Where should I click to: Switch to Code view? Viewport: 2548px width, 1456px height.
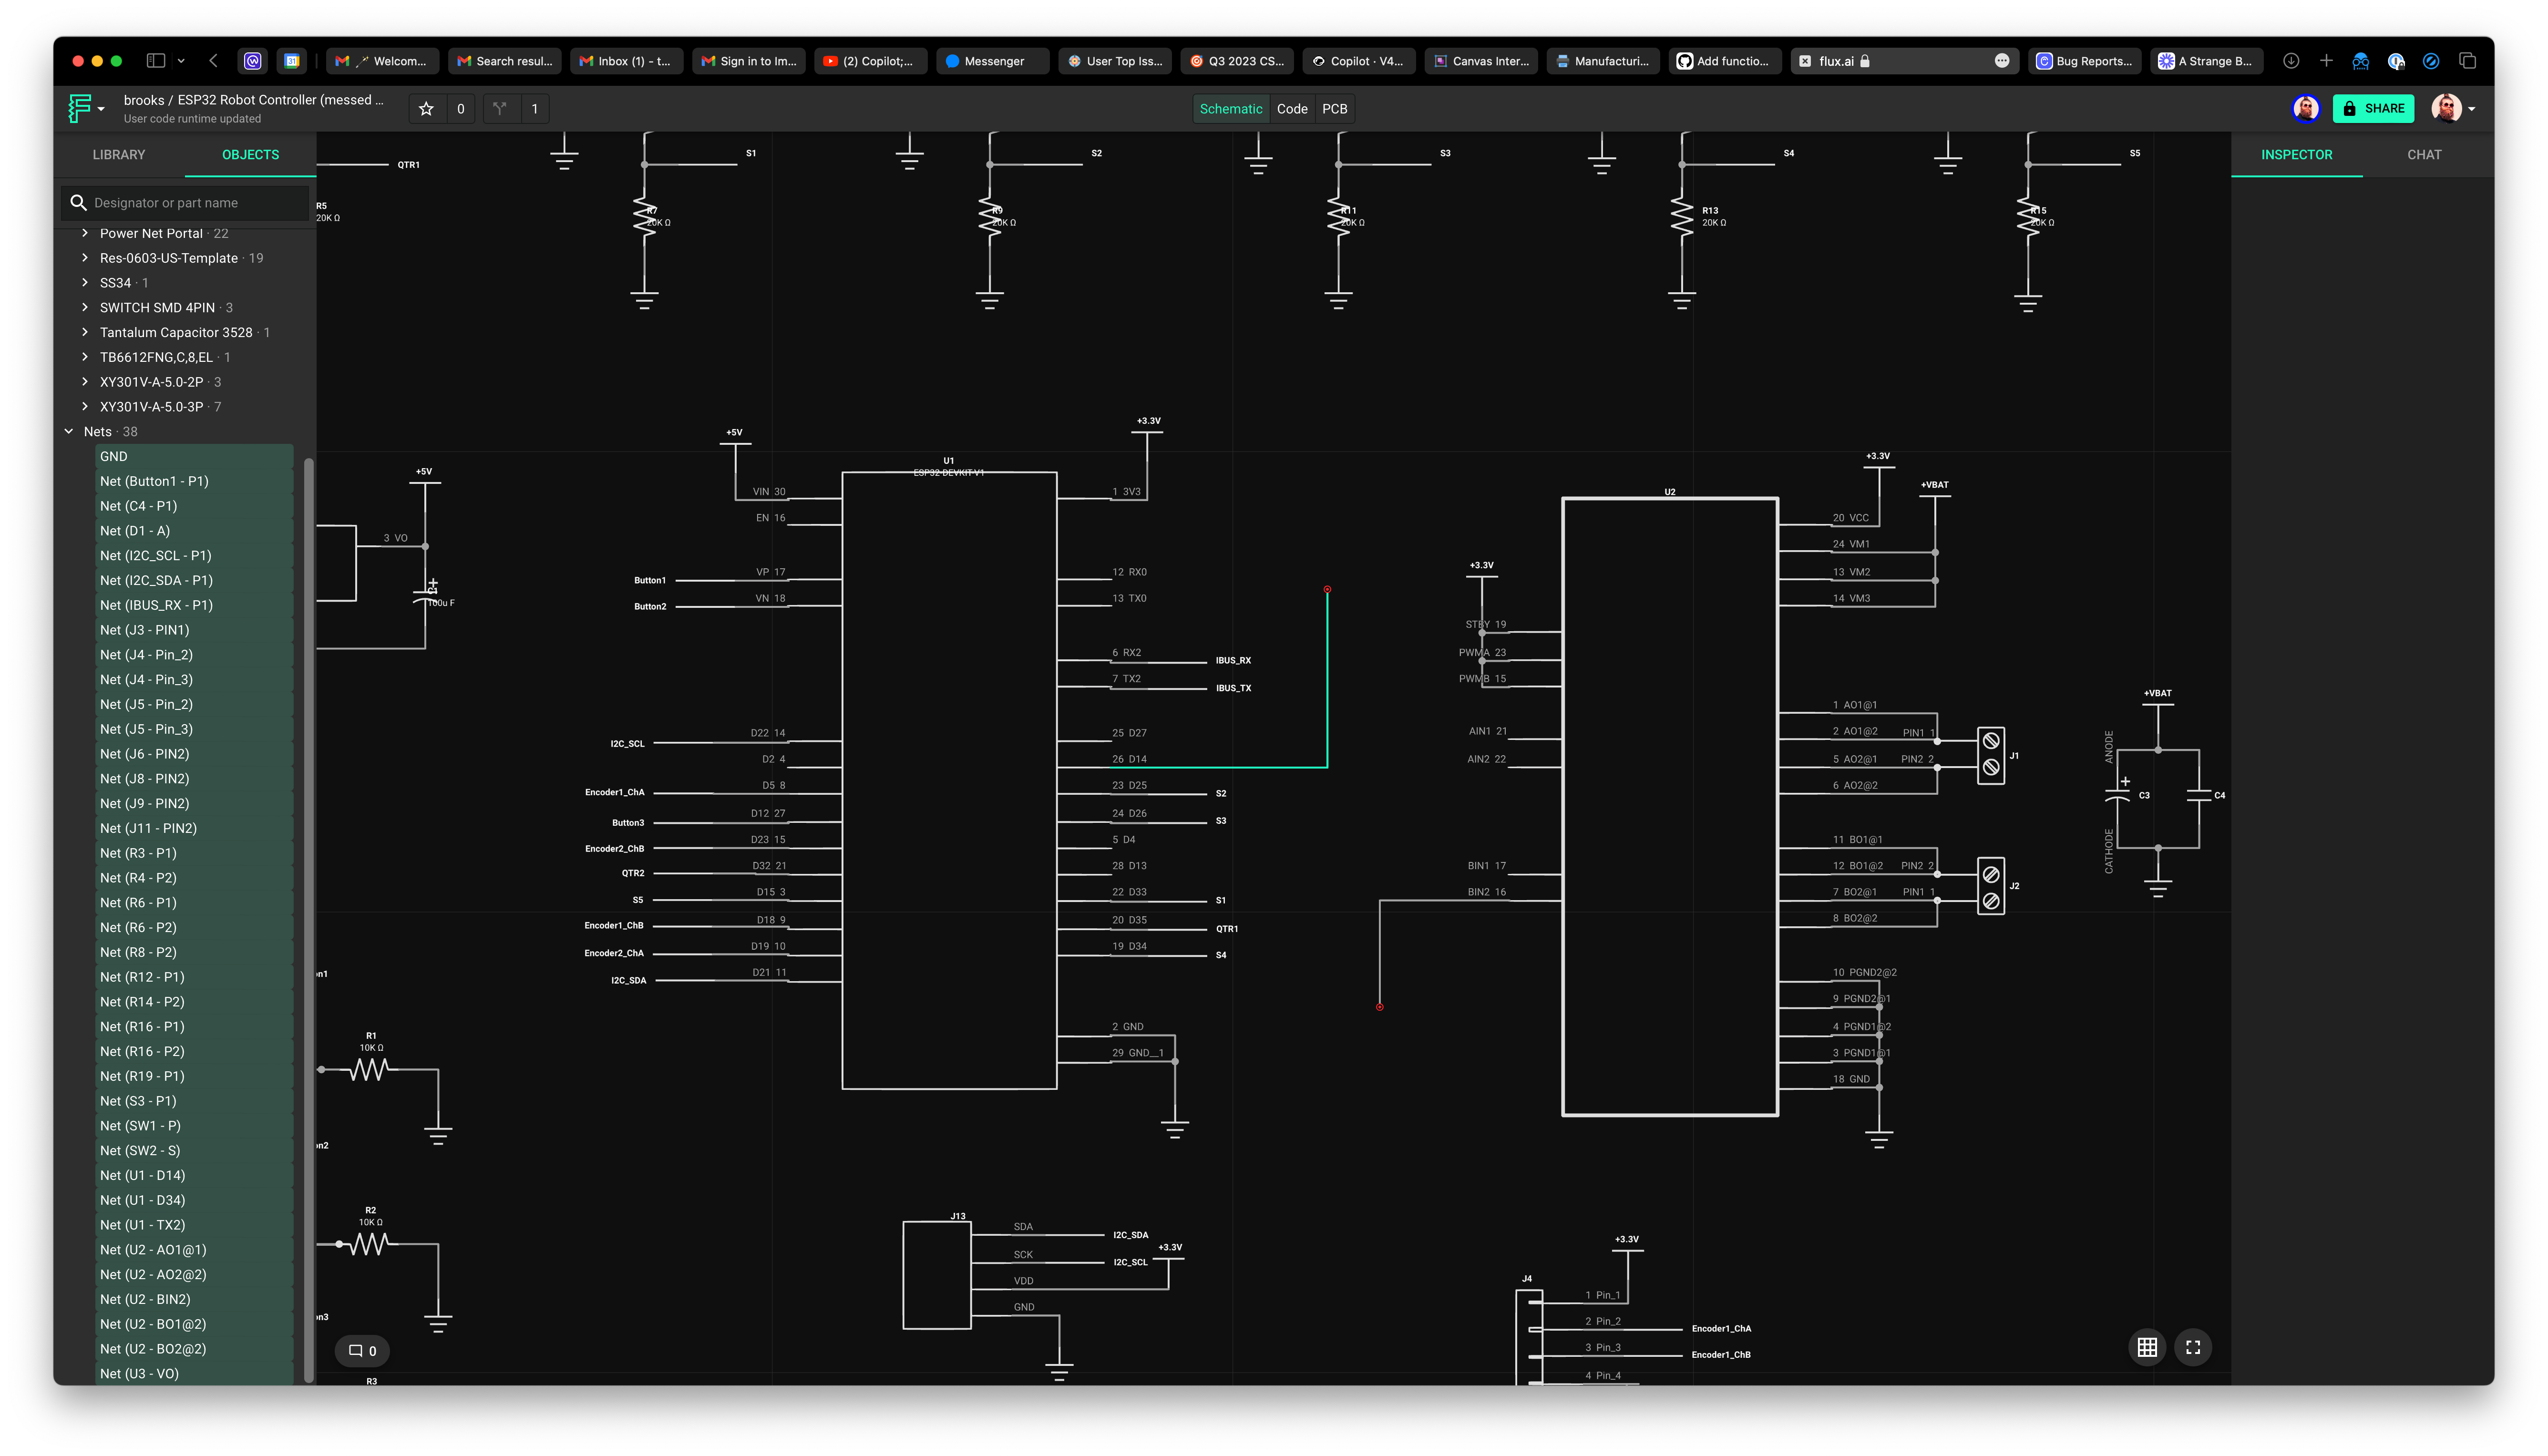(1291, 109)
